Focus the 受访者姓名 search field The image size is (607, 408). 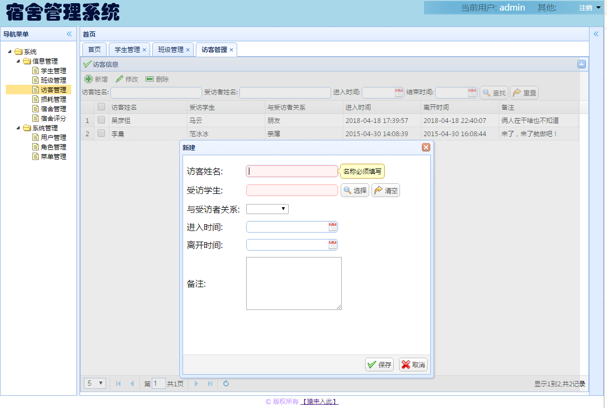pyautogui.click(x=285, y=93)
